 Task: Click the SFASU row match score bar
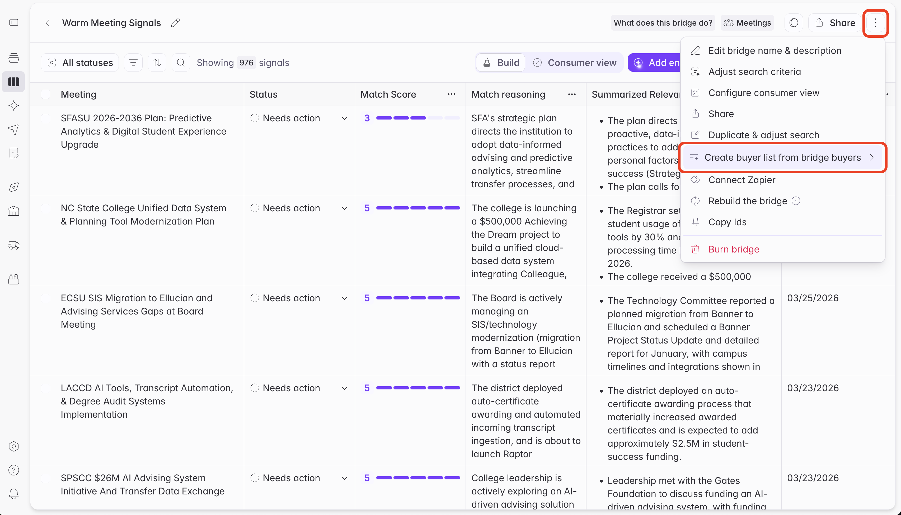point(418,118)
